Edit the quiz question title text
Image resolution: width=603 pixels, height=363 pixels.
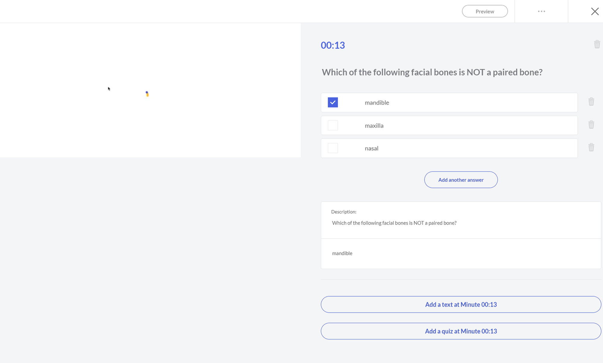432,72
